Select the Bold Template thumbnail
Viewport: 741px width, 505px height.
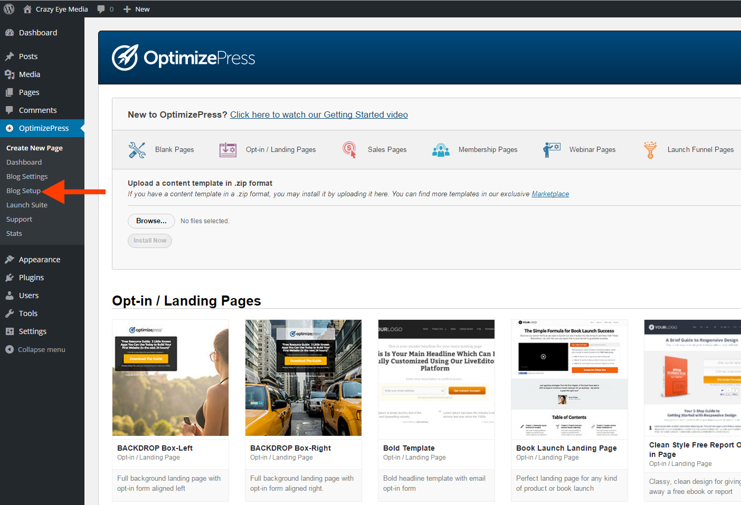[436, 378]
